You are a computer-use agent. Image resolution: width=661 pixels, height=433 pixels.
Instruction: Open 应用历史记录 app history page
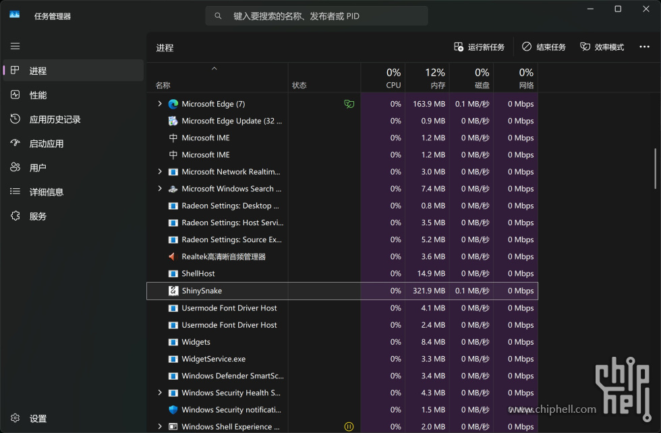(55, 119)
